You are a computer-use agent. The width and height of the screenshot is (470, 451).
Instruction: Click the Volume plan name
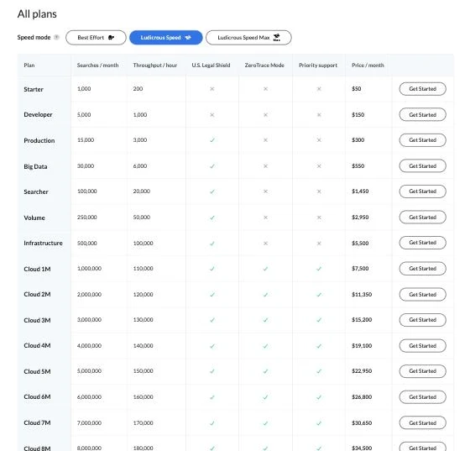[x=34, y=218]
